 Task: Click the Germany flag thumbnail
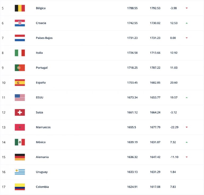(20, 157)
